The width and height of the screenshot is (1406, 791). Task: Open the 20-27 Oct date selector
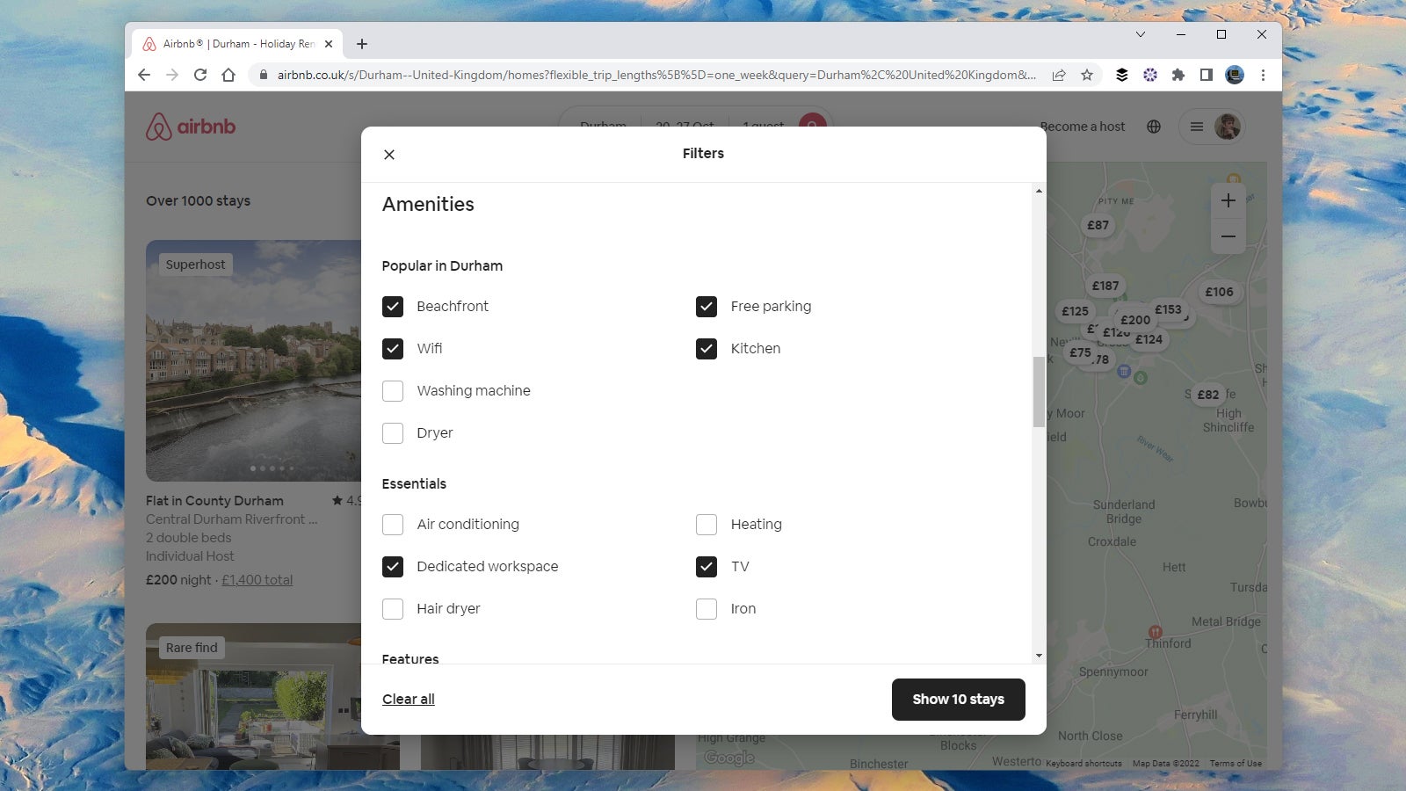[x=686, y=126]
